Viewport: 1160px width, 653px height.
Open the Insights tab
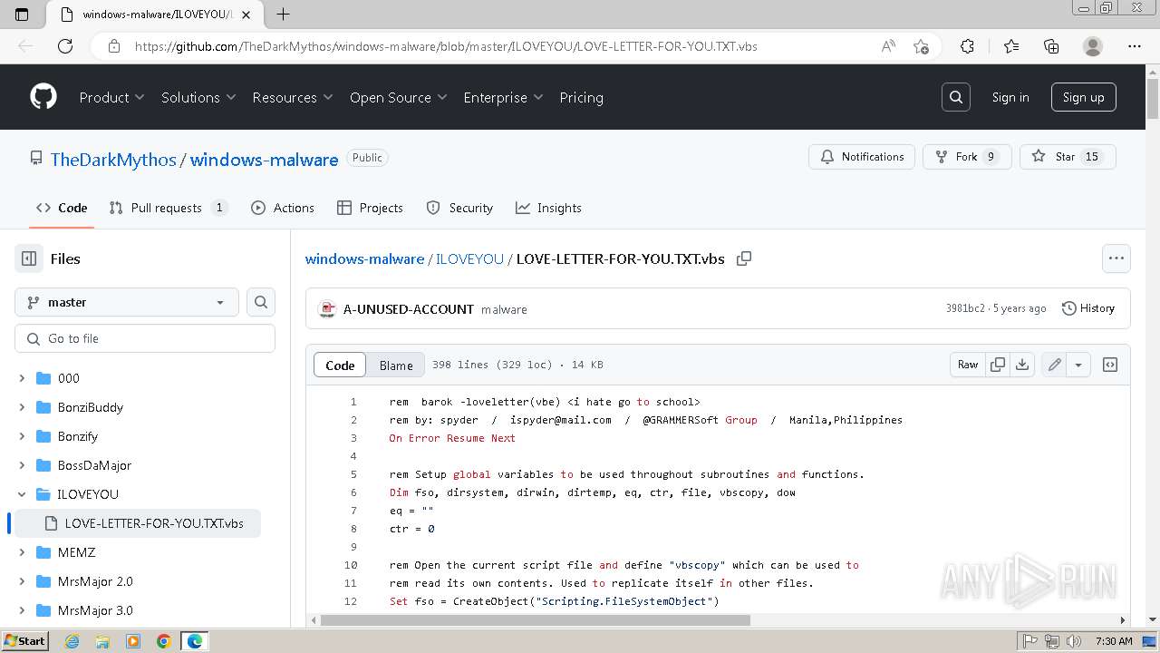[548, 208]
